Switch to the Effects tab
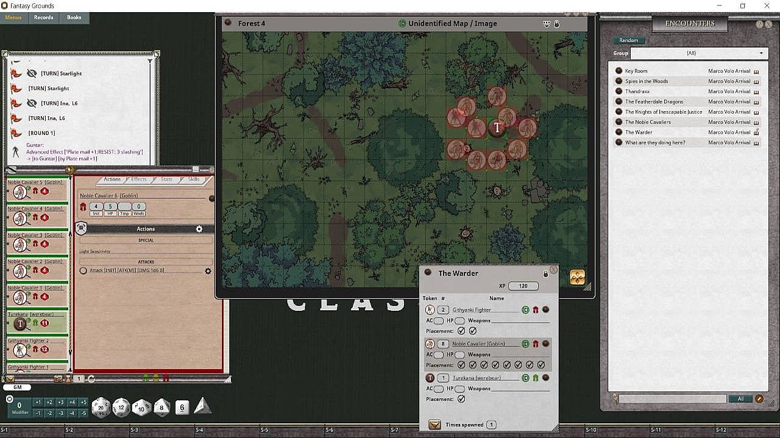780x438 pixels. point(139,179)
